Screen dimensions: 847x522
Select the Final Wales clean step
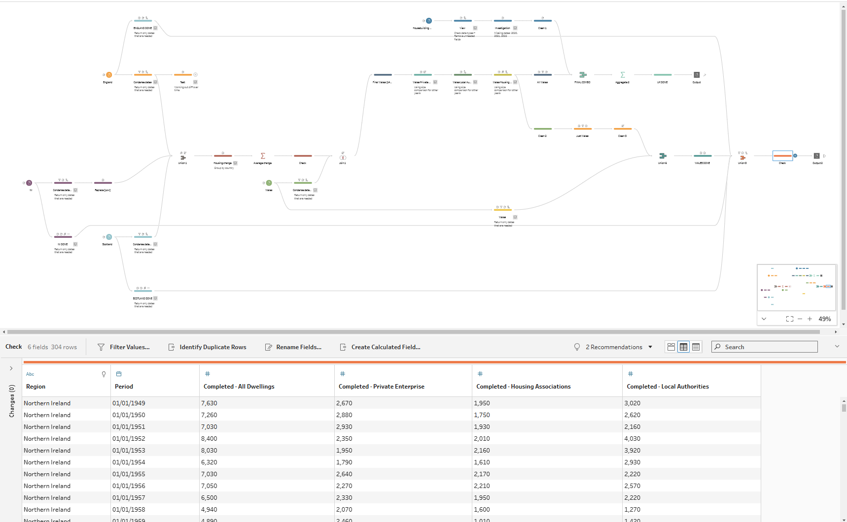383,75
